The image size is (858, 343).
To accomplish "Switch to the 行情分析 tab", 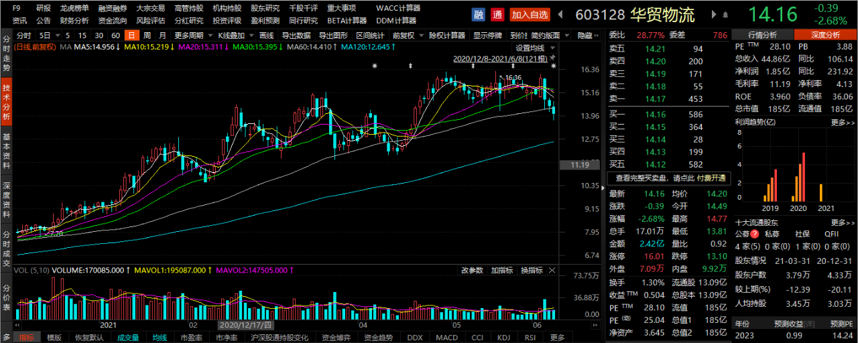I will 762,35.
